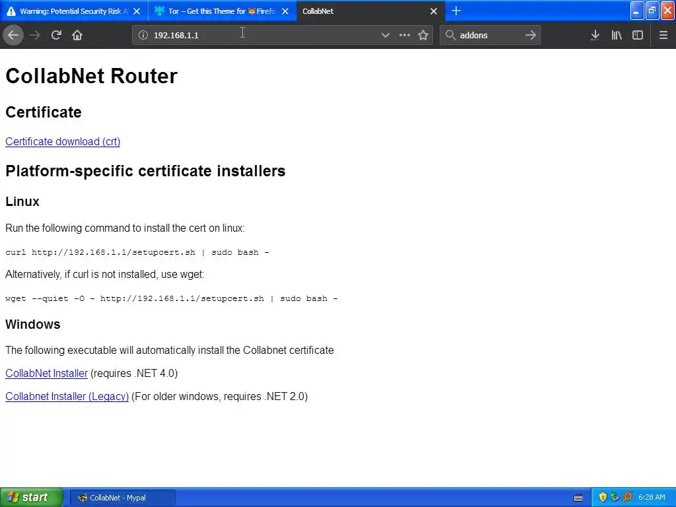Switch to the Tor theme tab
Image resolution: width=676 pixels, height=507 pixels.
pyautogui.click(x=222, y=11)
